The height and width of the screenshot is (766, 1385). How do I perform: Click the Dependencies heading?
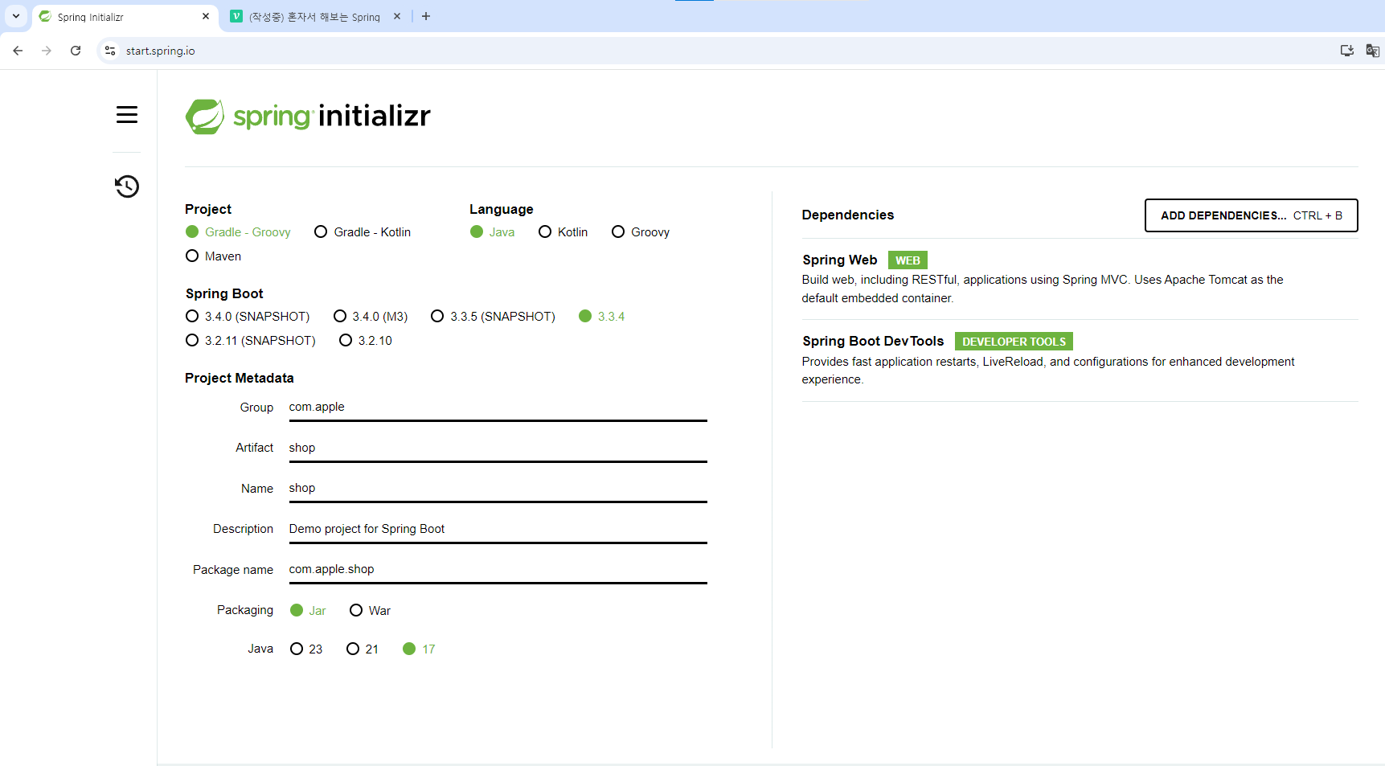848,215
